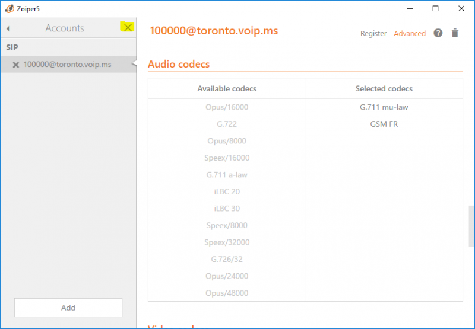Image resolution: width=475 pixels, height=329 pixels.
Task: Select Opus/24000 in available codecs
Action: [x=227, y=276]
